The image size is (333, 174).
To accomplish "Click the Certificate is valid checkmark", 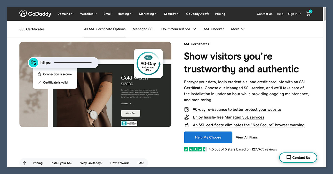I will [x=39, y=82].
